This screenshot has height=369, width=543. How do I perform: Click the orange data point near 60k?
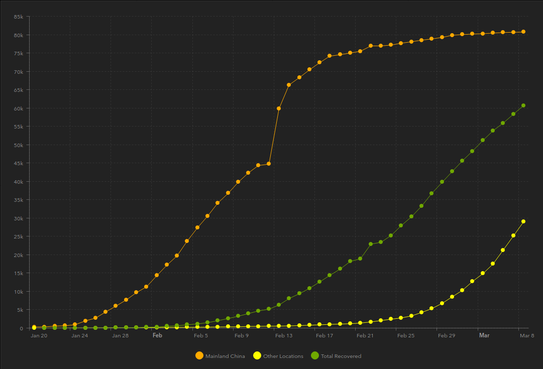[x=279, y=108]
